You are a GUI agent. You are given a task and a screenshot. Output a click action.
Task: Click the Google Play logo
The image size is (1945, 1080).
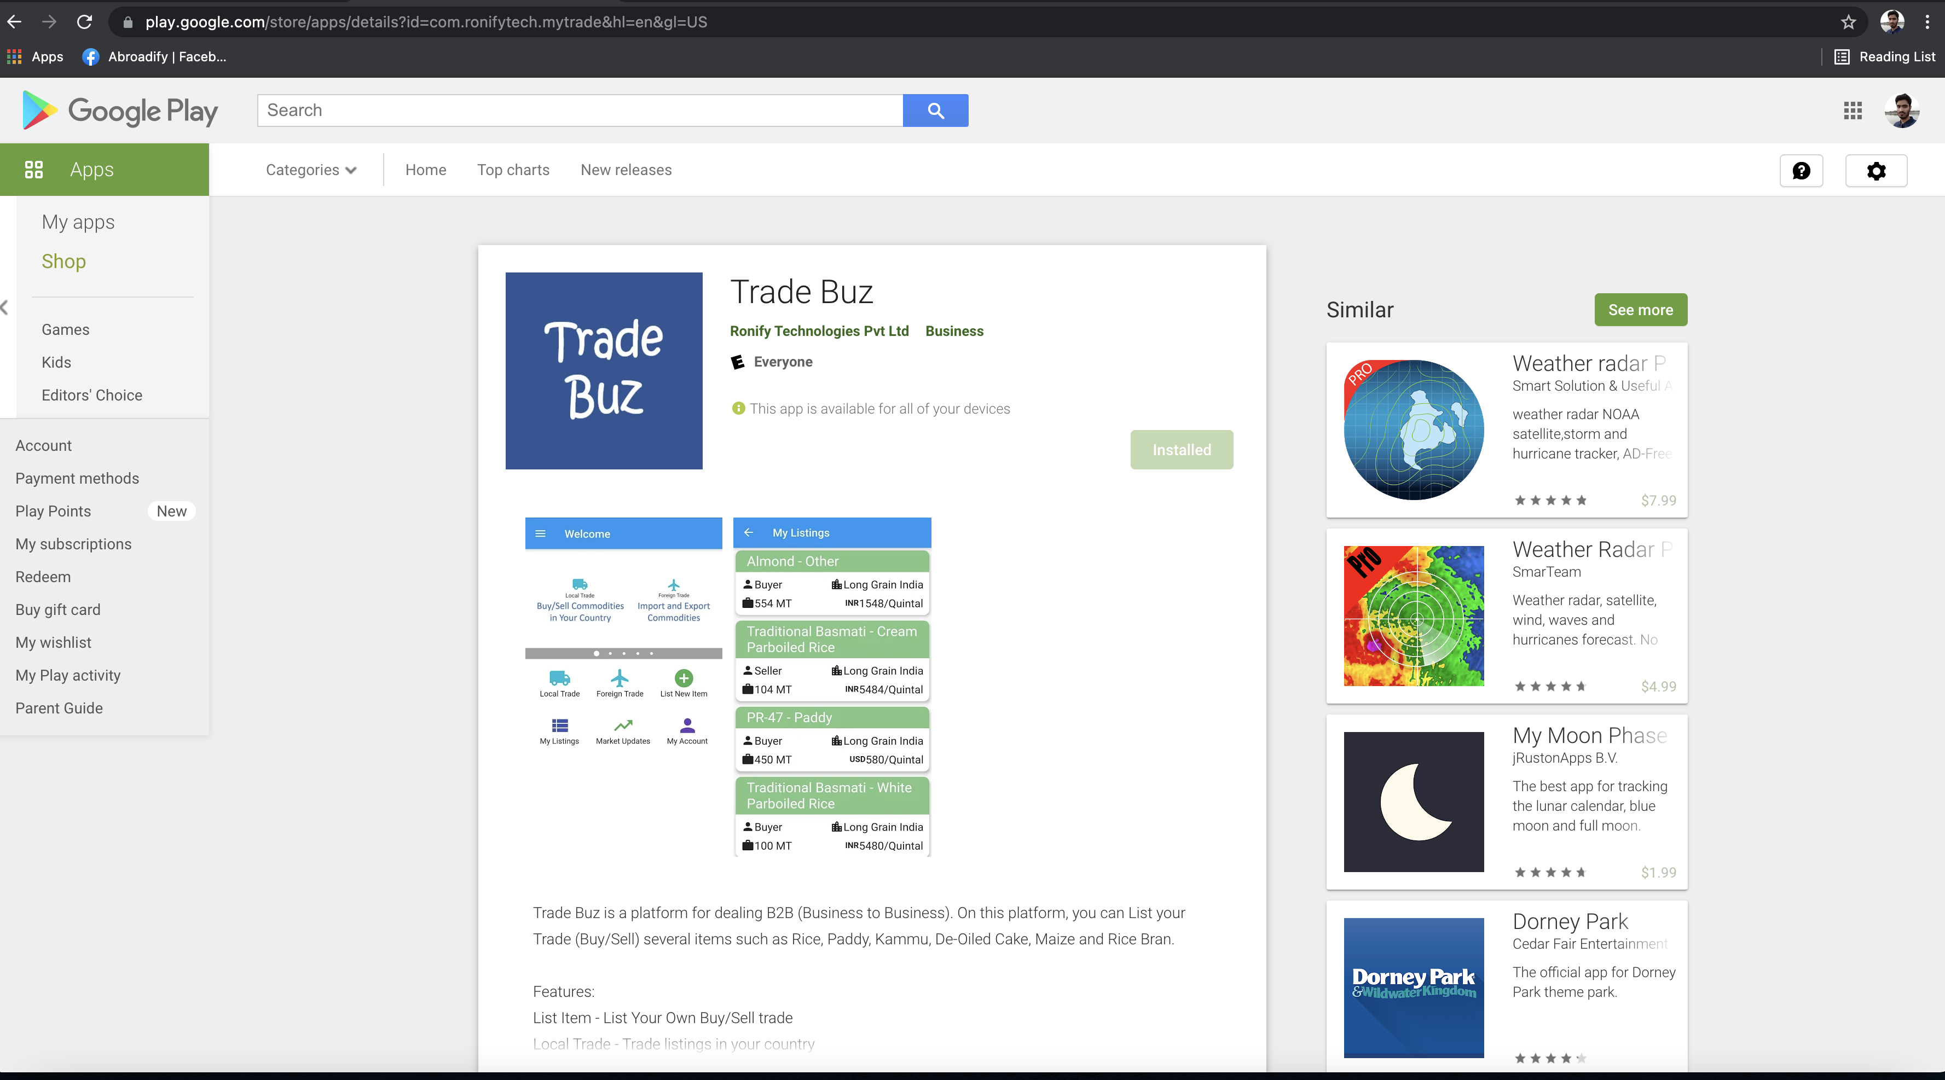tap(118, 110)
